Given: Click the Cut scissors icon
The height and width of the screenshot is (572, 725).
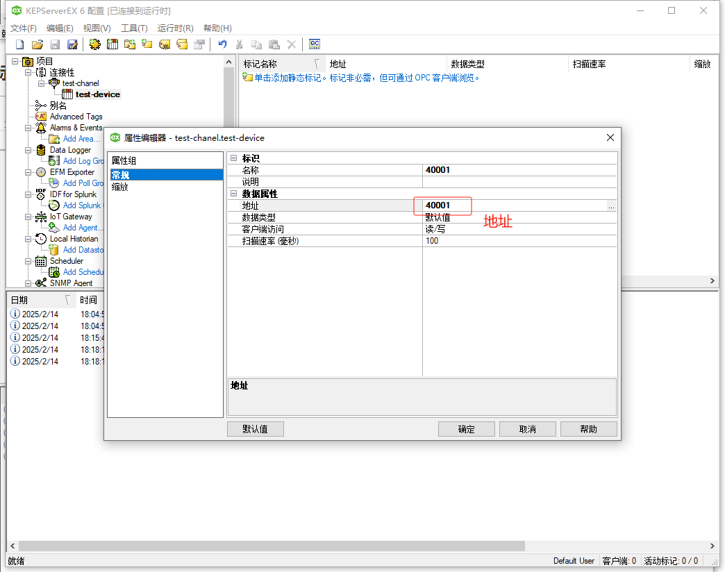Looking at the screenshot, I should [240, 44].
